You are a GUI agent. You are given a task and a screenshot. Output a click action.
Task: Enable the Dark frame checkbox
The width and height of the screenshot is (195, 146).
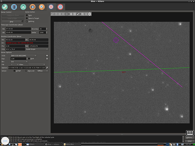click(x=28, y=59)
